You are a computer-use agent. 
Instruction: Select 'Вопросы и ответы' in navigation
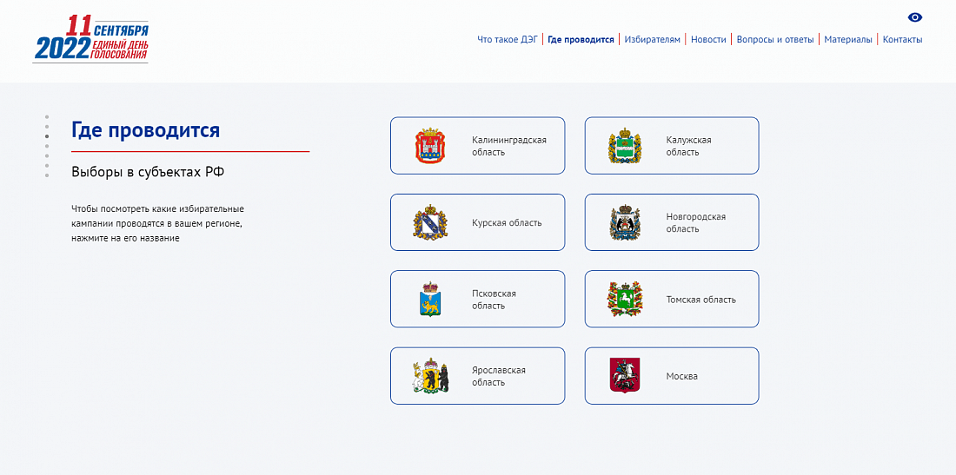(775, 39)
